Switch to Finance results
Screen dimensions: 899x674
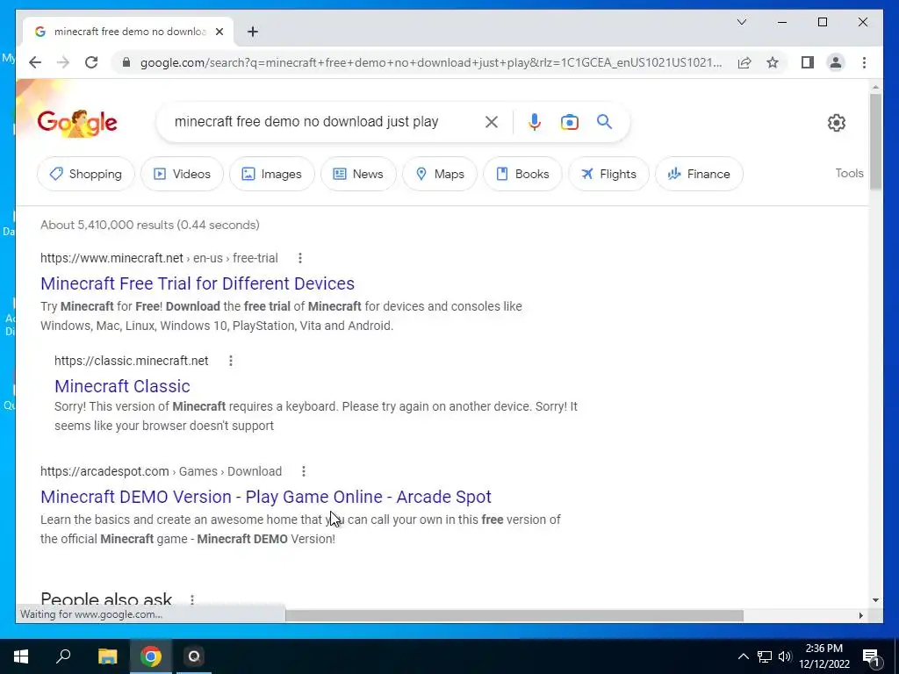[x=699, y=174]
